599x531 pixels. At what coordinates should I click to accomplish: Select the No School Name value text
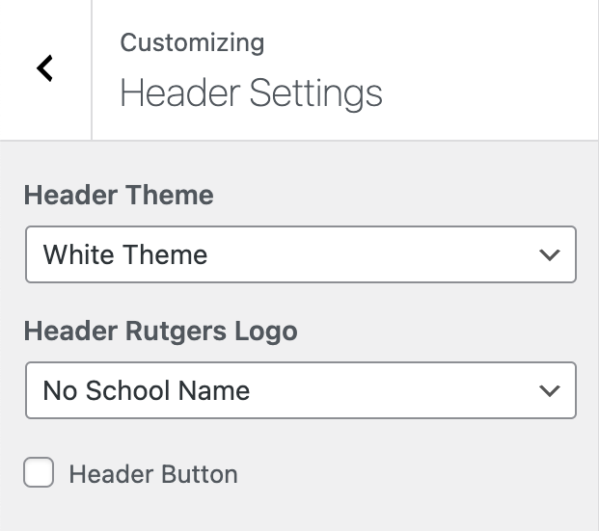(147, 390)
